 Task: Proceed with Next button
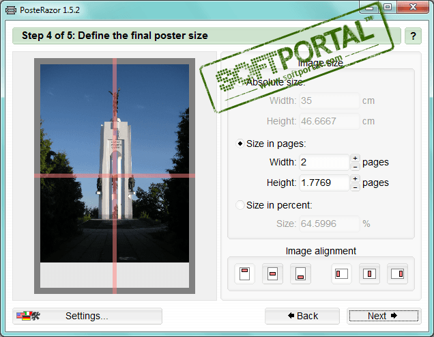point(384,316)
